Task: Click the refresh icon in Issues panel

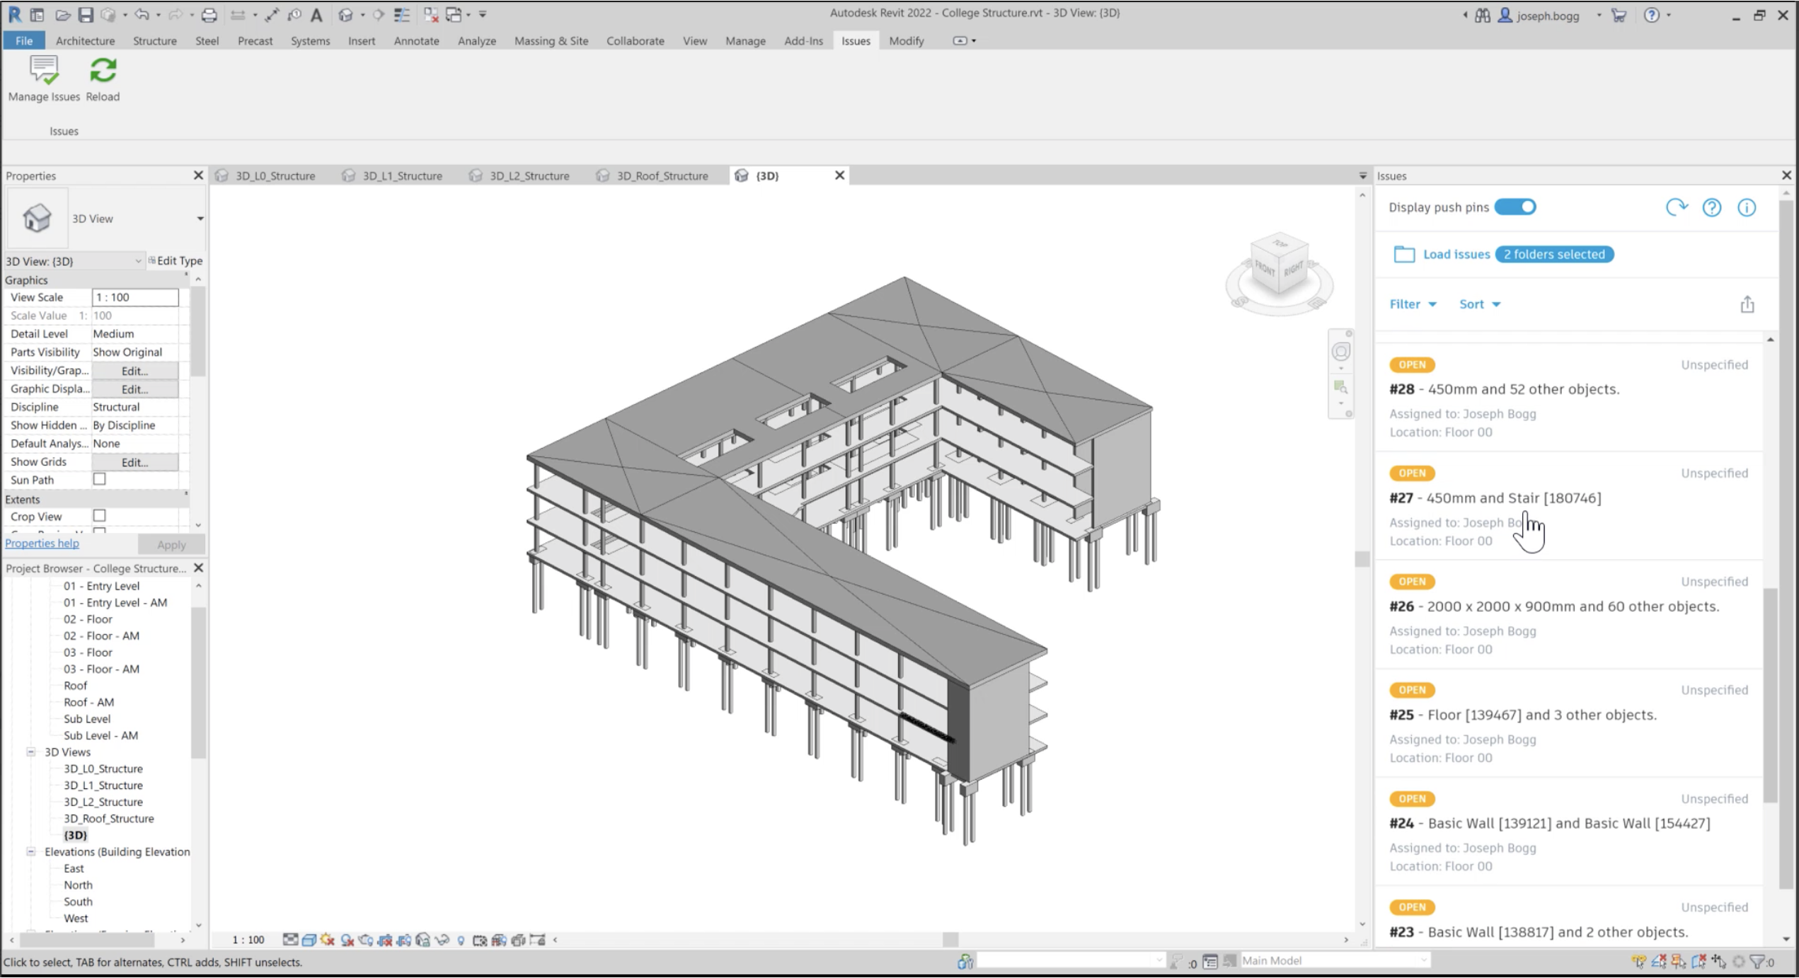Action: pyautogui.click(x=1676, y=207)
